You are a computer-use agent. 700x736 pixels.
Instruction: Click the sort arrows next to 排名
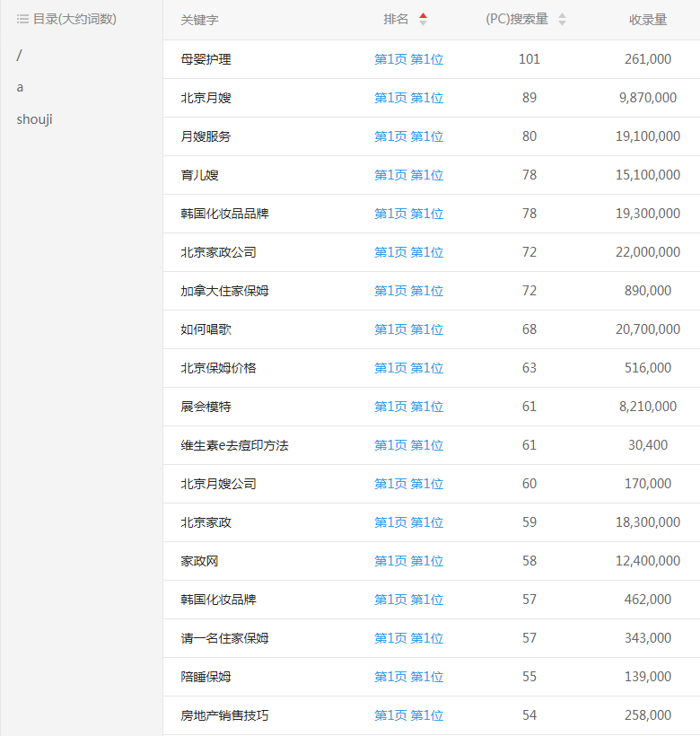point(423,19)
